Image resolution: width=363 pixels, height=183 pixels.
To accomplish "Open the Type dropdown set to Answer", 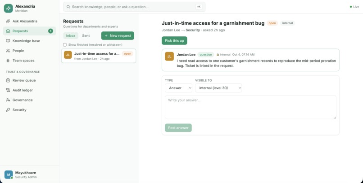I will (178, 88).
